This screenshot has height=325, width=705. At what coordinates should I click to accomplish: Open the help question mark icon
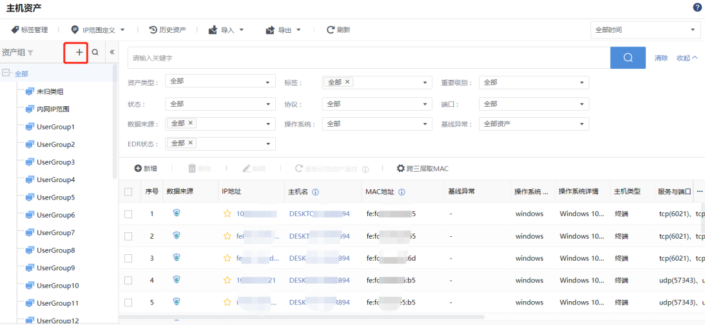pyautogui.click(x=697, y=7)
